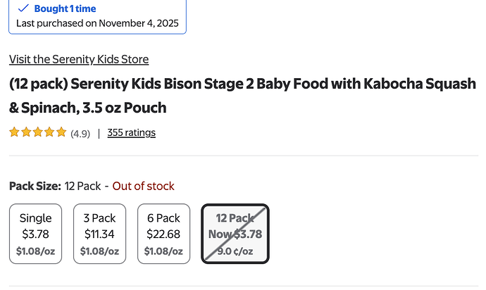
Task: Click the "Last purchased on November 4, 2025" text
Action: pyautogui.click(x=97, y=23)
